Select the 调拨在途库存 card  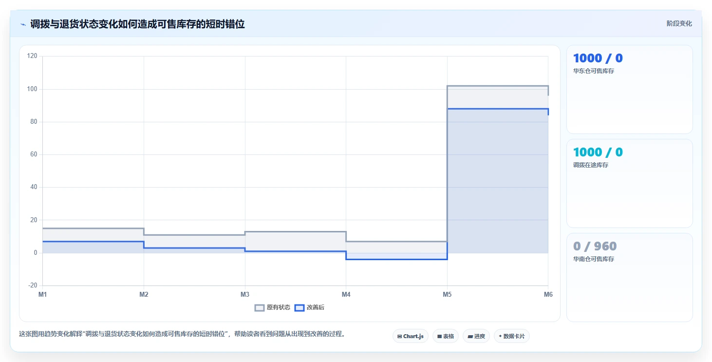point(629,183)
